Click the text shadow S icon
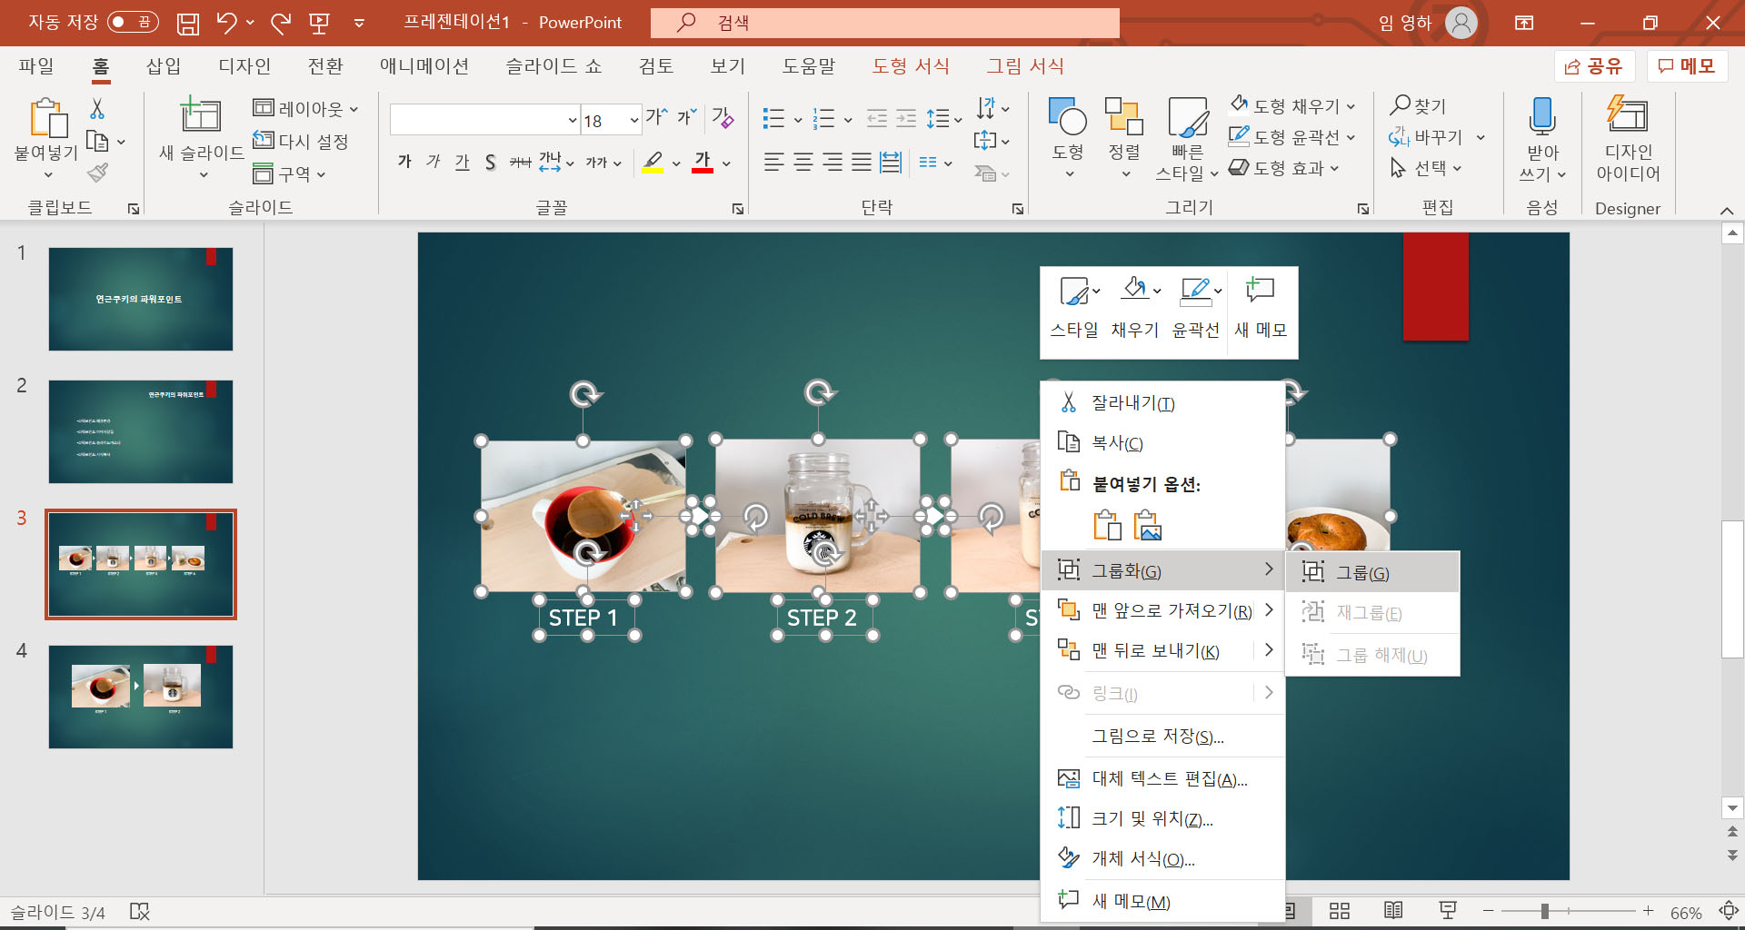The height and width of the screenshot is (930, 1745). 490,163
